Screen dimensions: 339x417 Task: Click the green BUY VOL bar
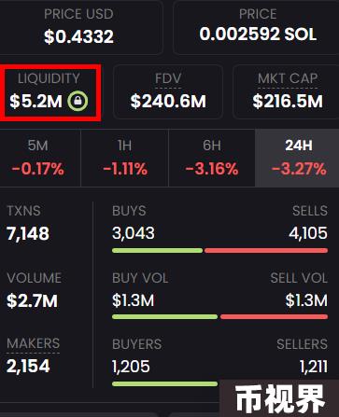point(164,317)
